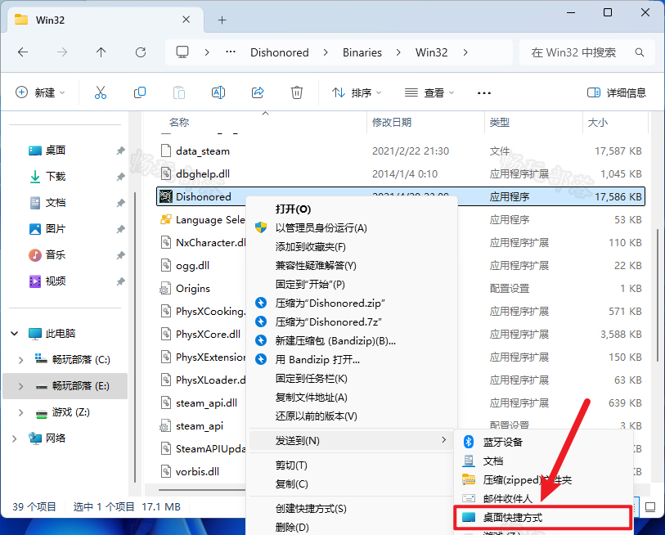
Task: Choose 以管理员身份运行(A) in context menu
Action: 321,228
